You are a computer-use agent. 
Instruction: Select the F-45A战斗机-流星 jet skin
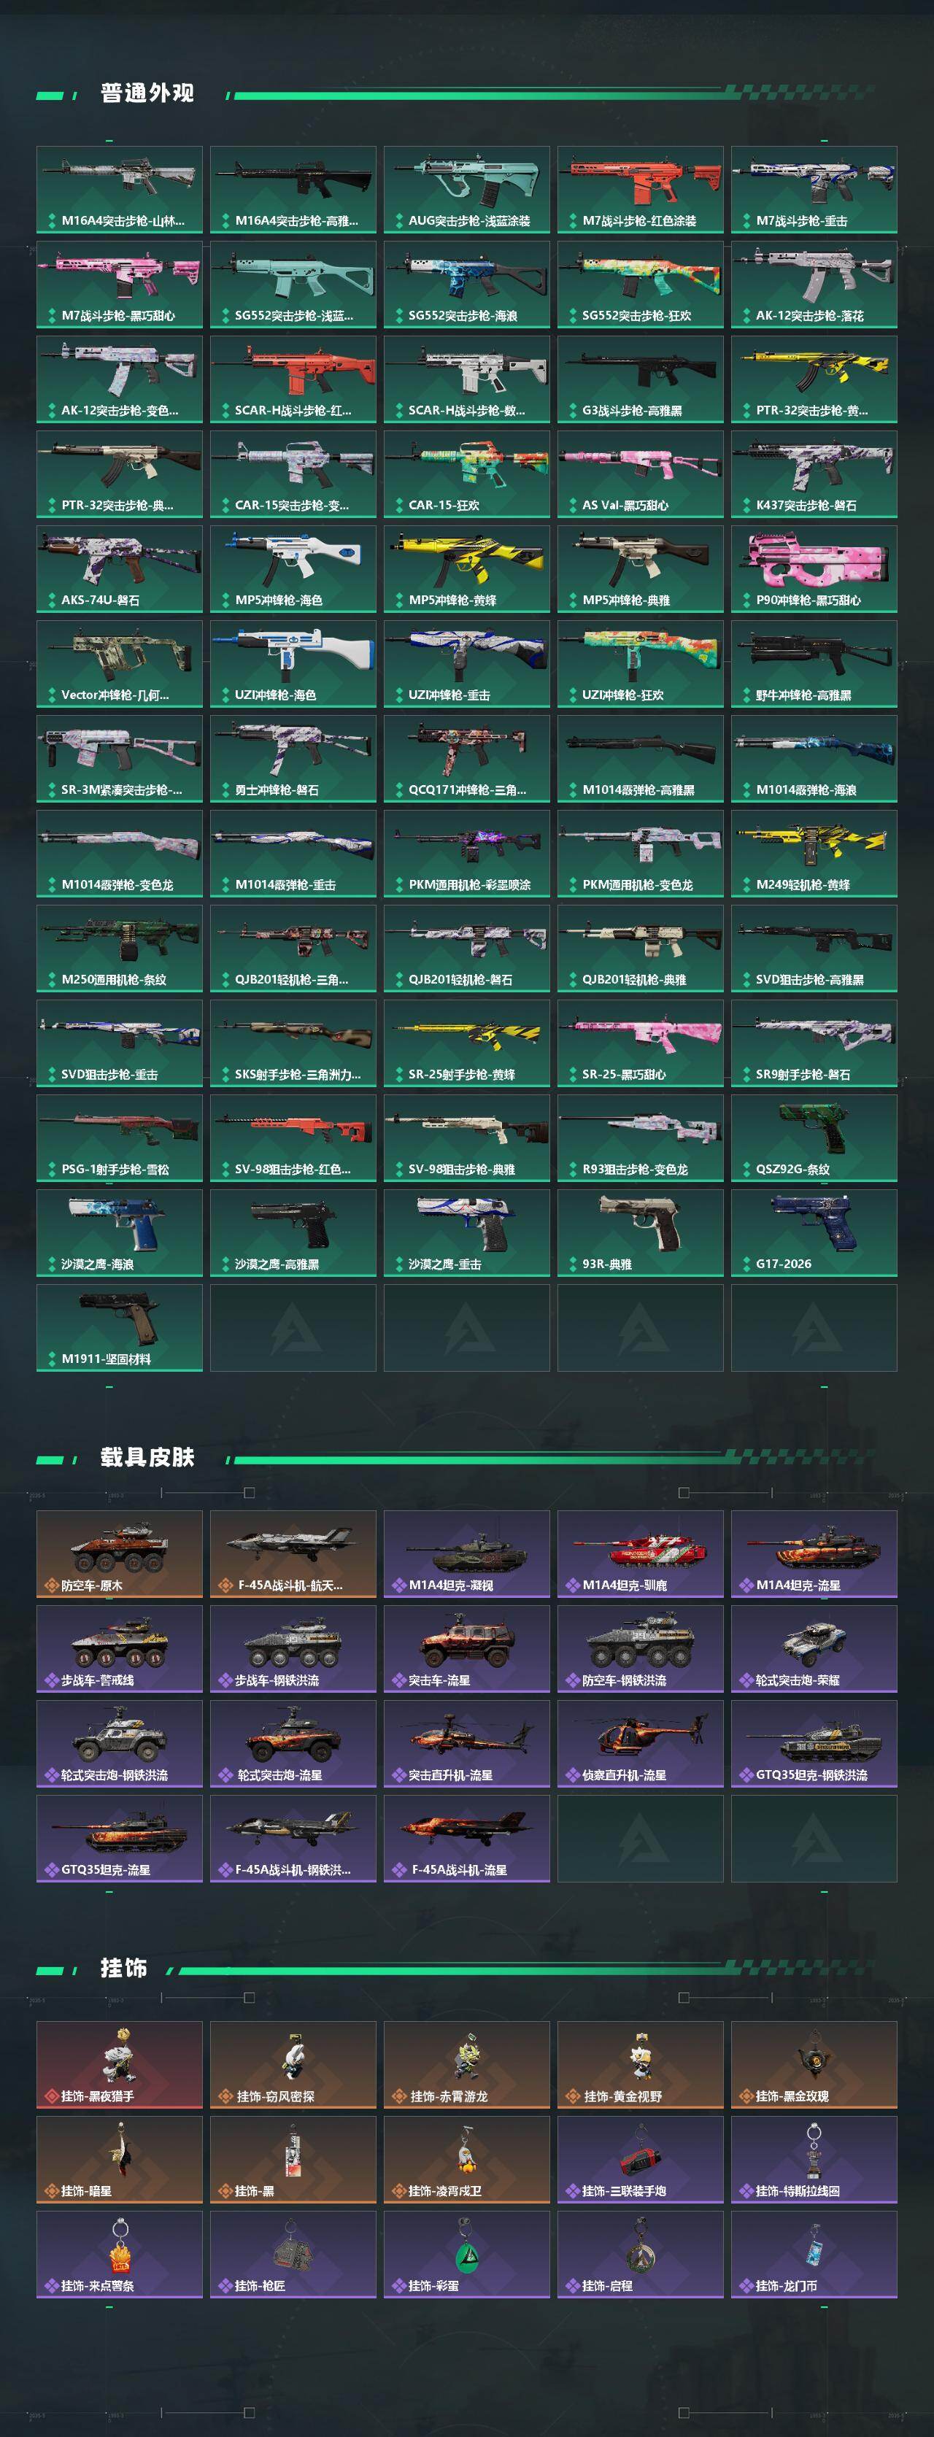[x=466, y=1838]
